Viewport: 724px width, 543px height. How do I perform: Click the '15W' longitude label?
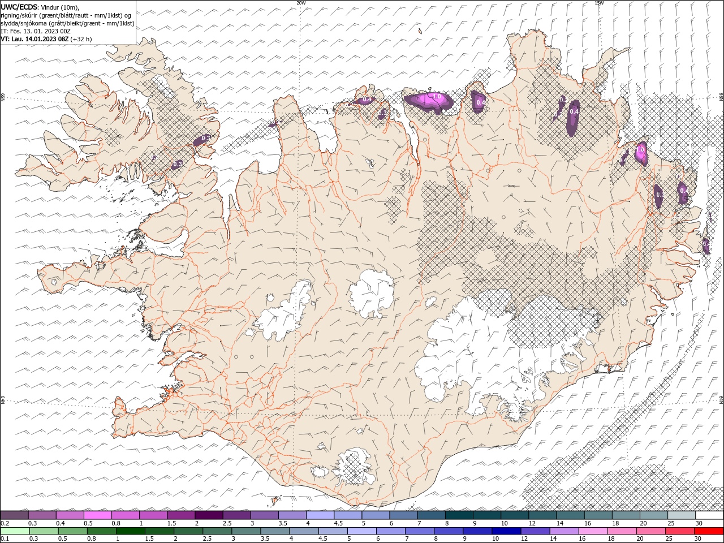coord(599,3)
